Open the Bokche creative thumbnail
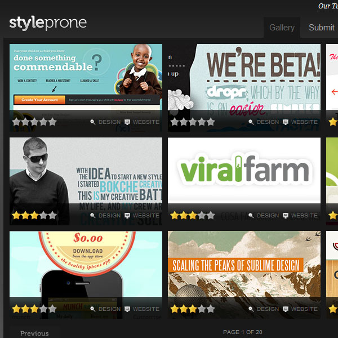This screenshot has width=338, height=338. click(86, 181)
